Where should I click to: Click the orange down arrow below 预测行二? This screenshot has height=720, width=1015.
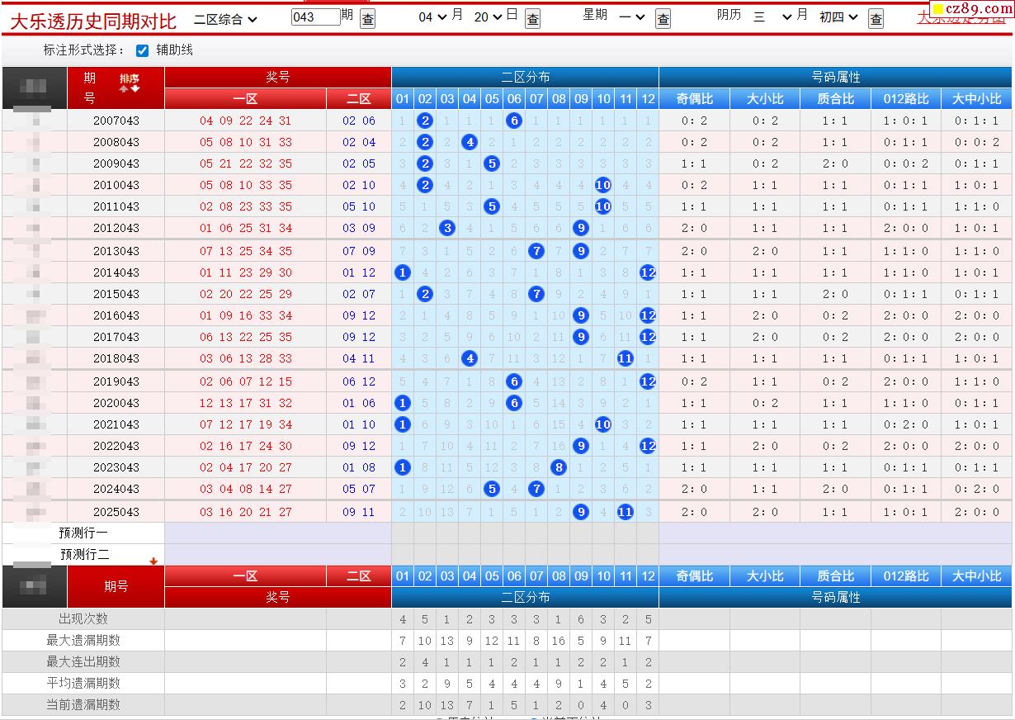tap(153, 561)
